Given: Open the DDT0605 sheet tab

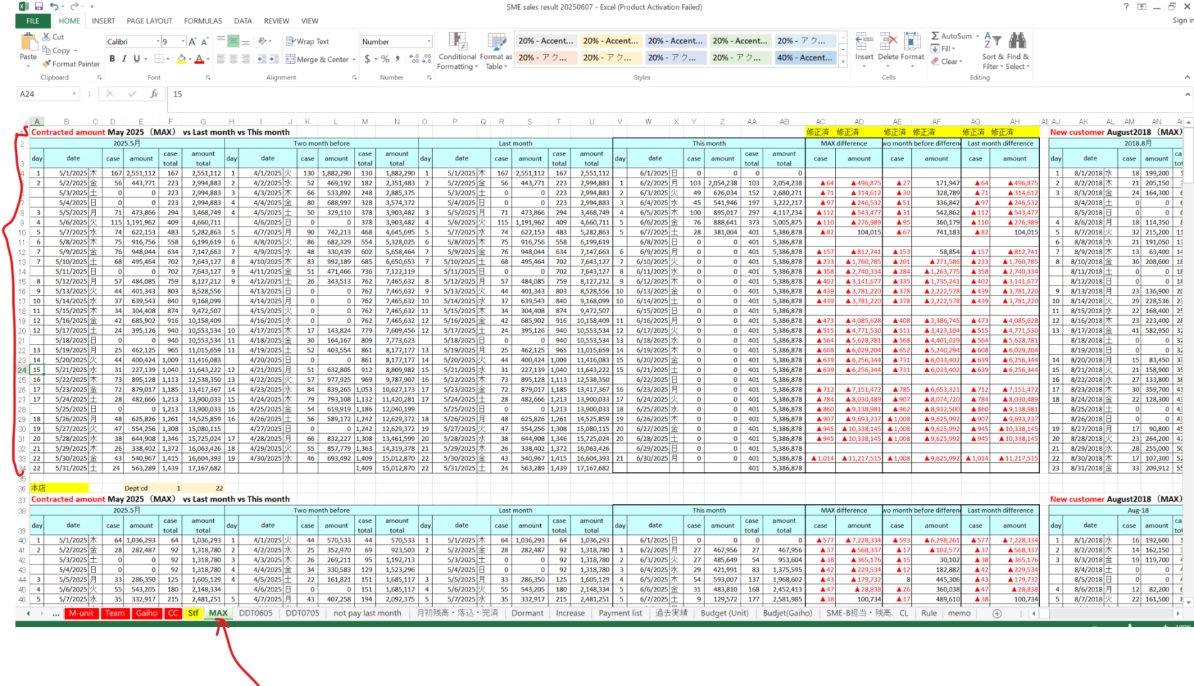Looking at the screenshot, I should [256, 614].
